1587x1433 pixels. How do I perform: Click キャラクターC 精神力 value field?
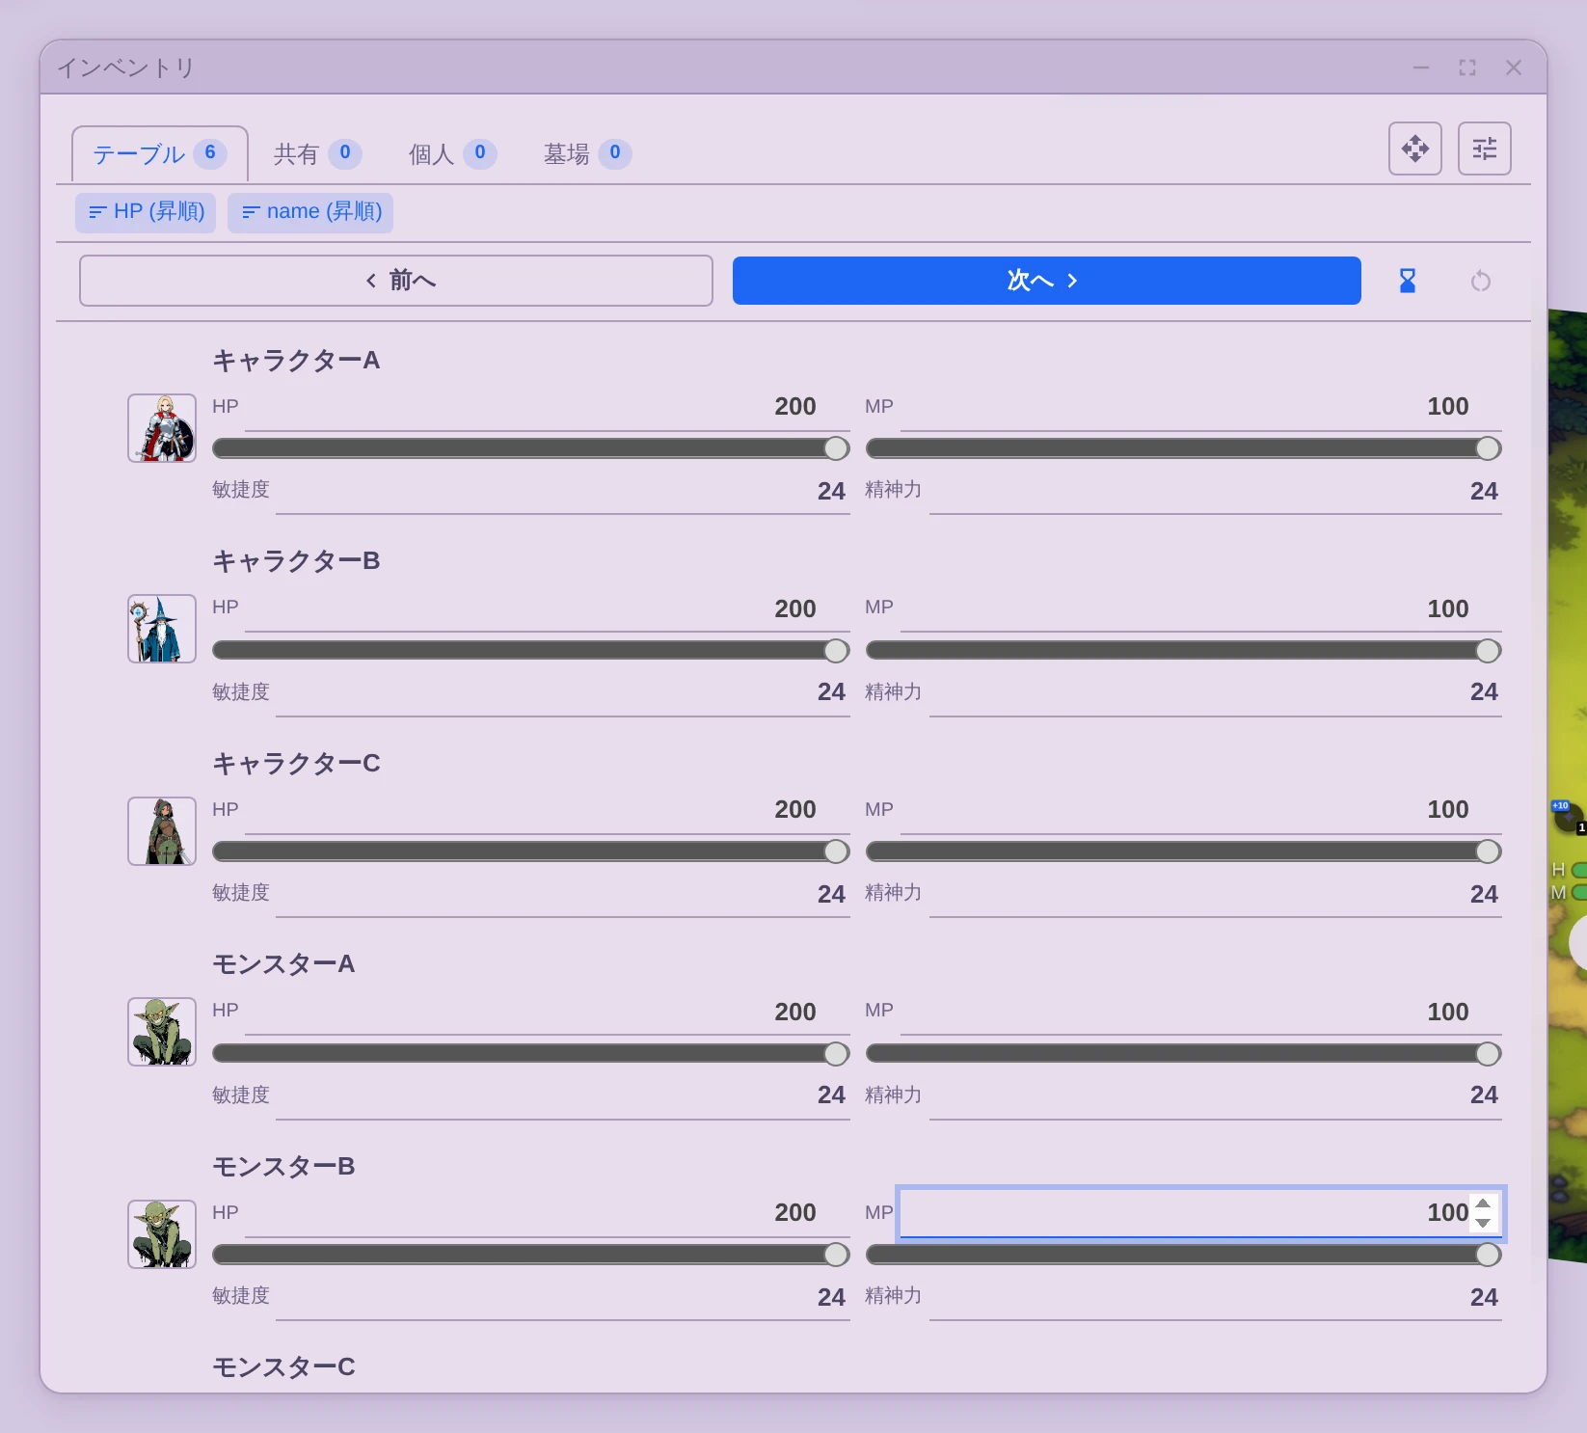1215,894
